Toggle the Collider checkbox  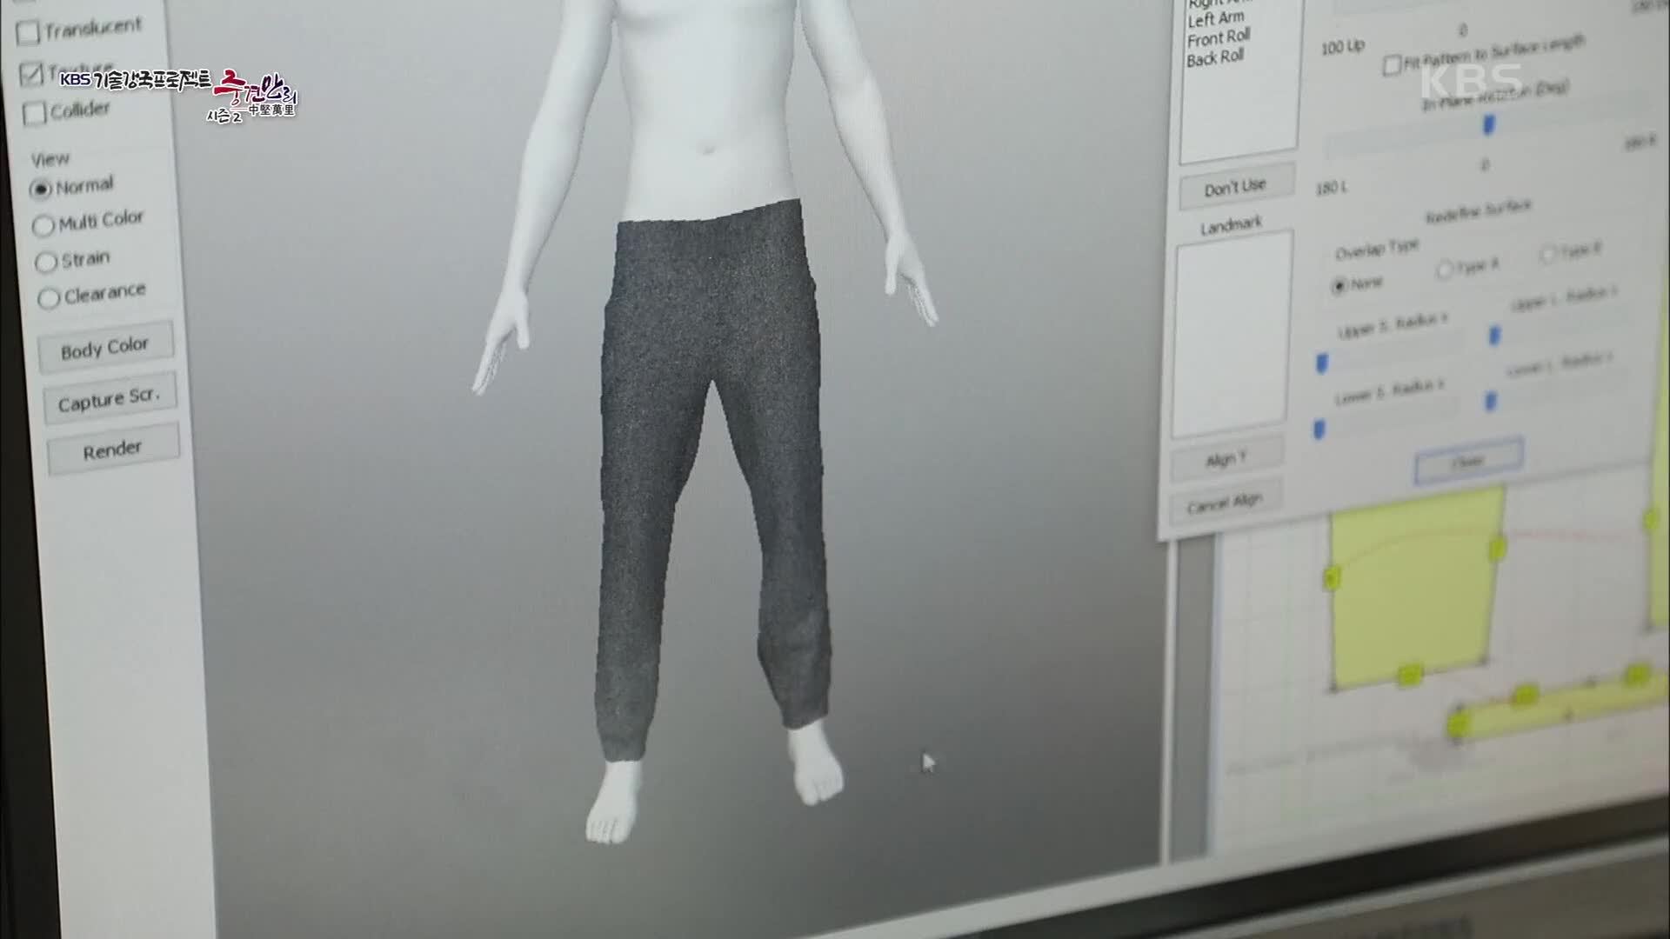click(x=35, y=113)
